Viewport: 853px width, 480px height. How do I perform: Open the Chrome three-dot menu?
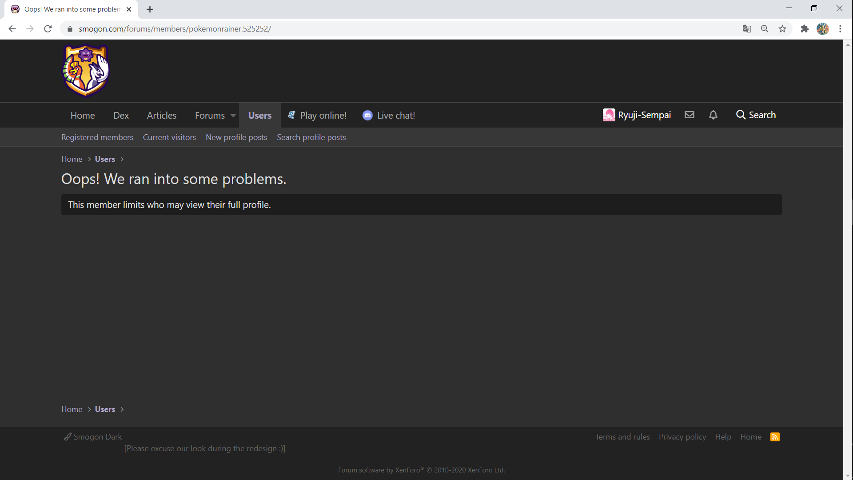point(840,29)
